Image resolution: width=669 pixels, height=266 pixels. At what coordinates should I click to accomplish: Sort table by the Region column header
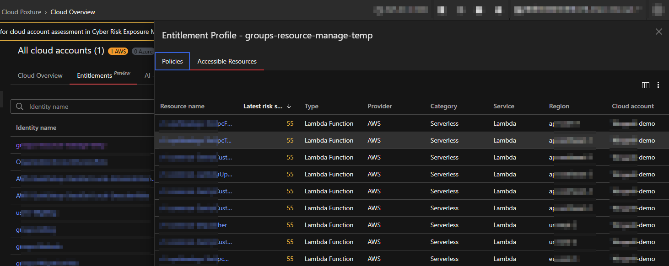[559, 106]
